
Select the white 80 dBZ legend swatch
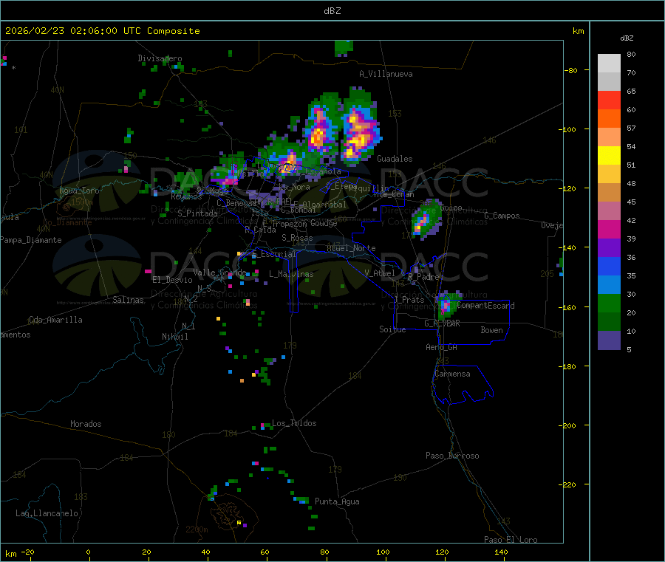(609, 64)
